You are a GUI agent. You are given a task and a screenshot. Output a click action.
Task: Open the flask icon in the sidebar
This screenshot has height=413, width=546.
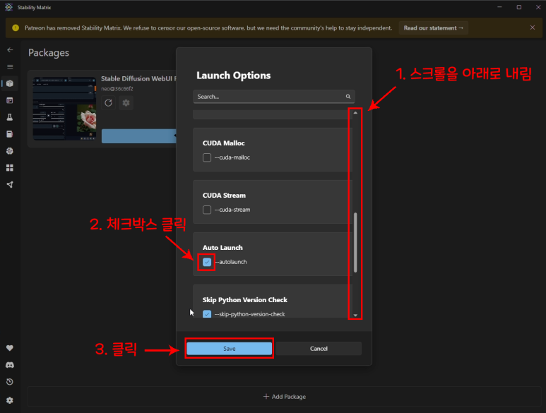10,117
